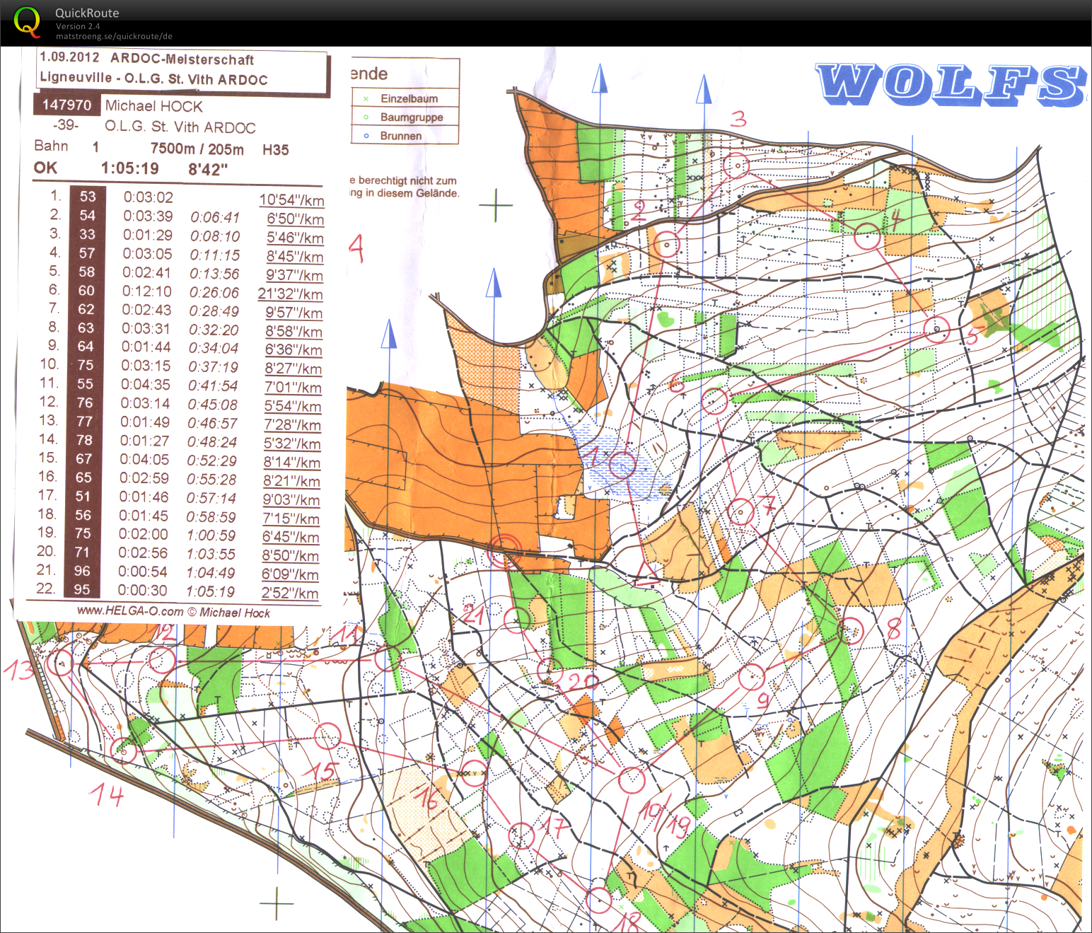This screenshot has width=1092, height=933.
Task: Click the course length '7500m / 205m'
Action: pos(197,149)
